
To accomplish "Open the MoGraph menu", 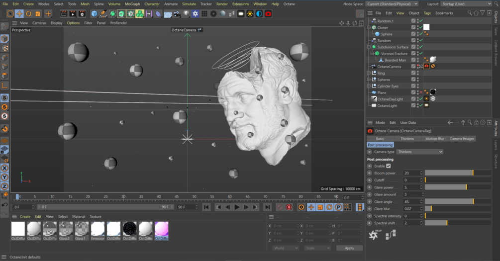I will pos(132,4).
